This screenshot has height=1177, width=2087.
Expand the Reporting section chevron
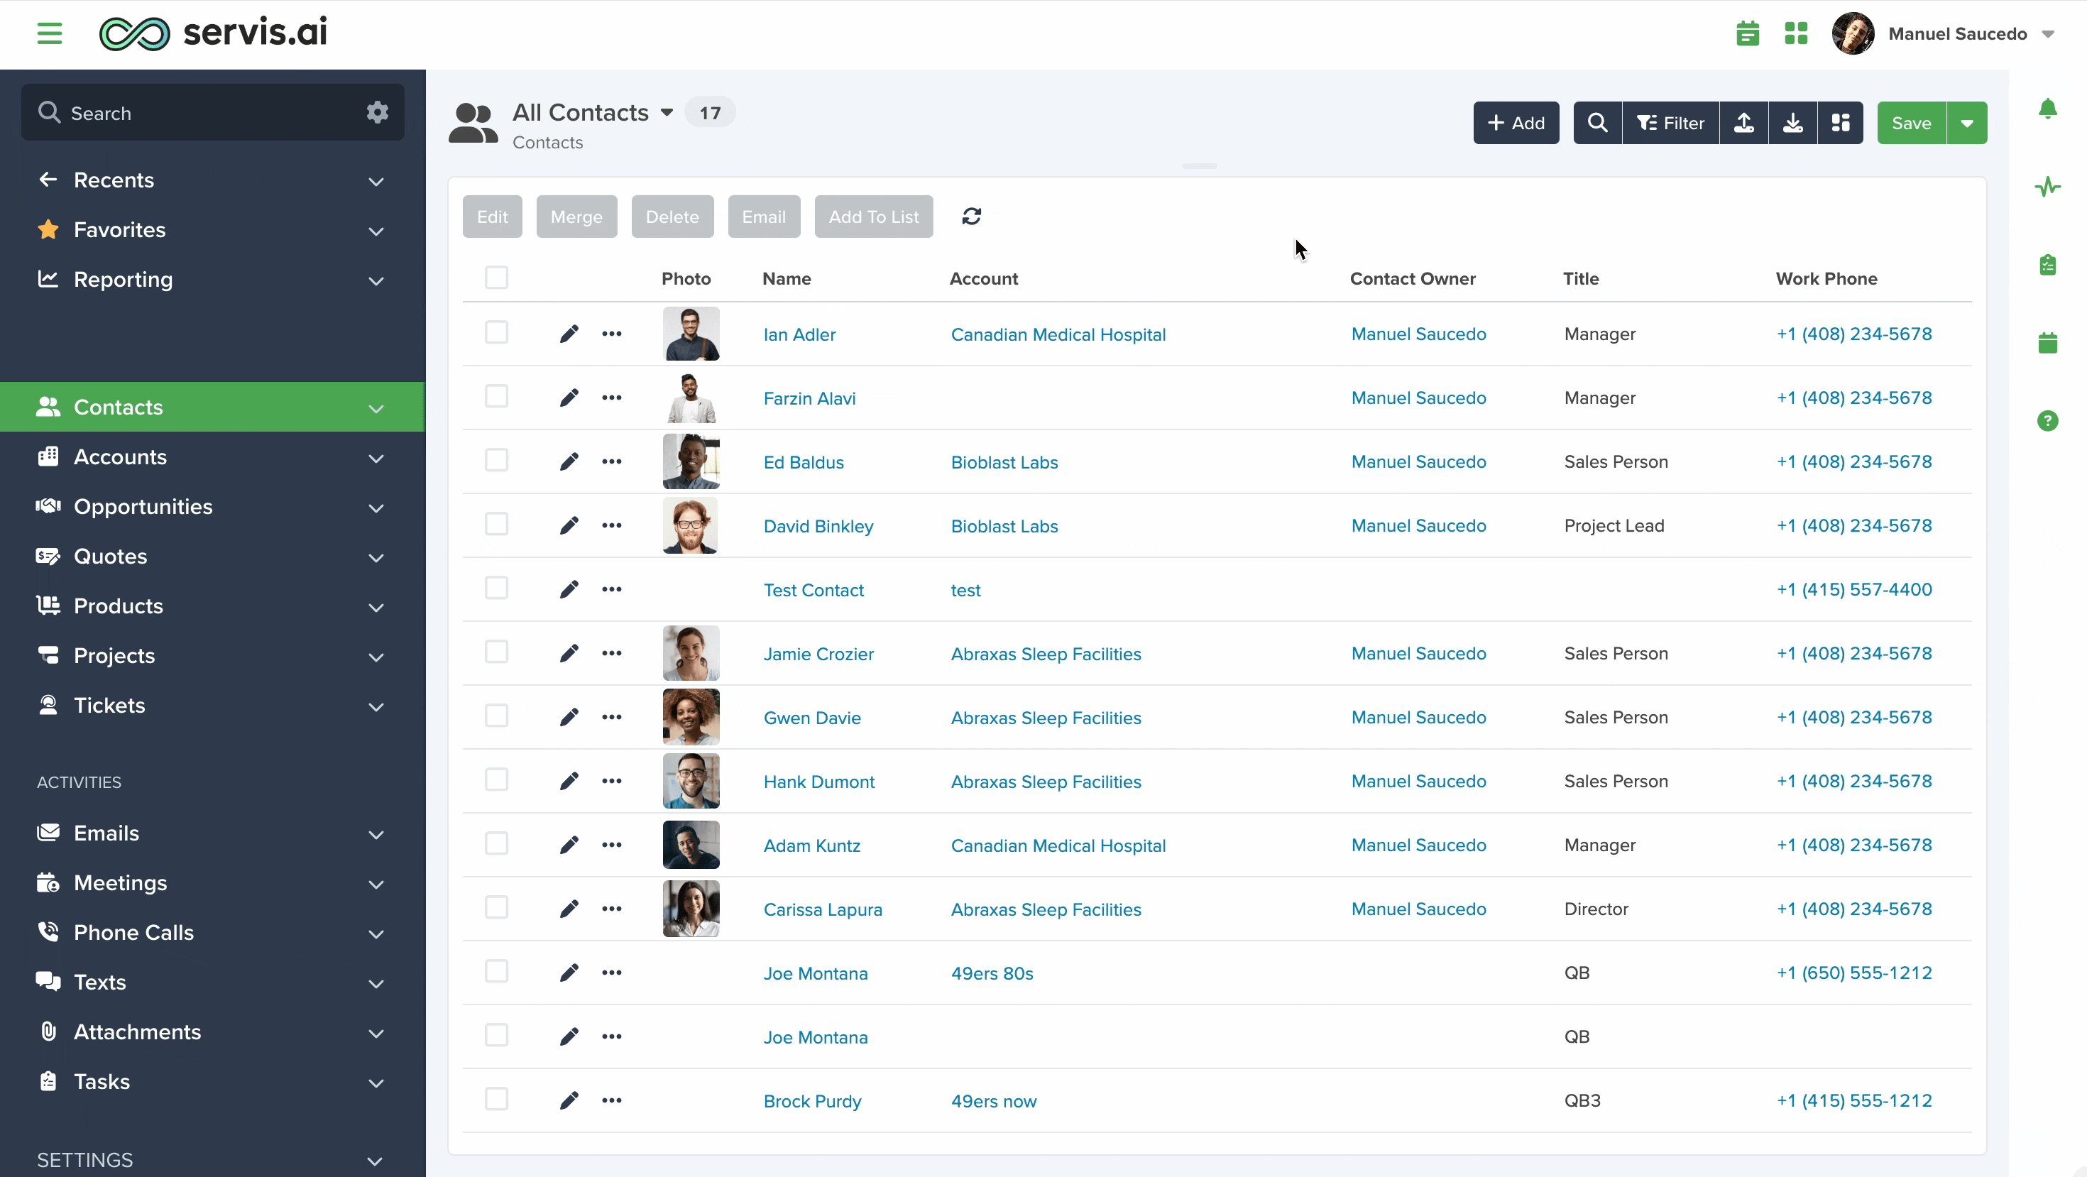[376, 281]
